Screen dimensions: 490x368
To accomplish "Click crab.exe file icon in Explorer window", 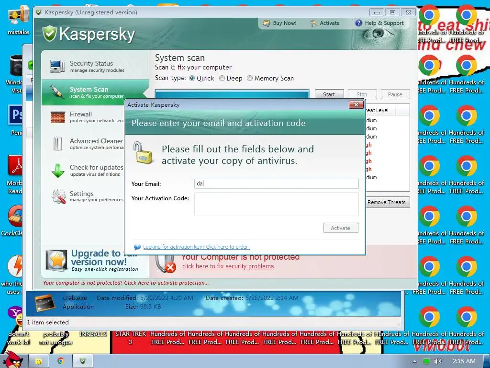I will (x=45, y=303).
